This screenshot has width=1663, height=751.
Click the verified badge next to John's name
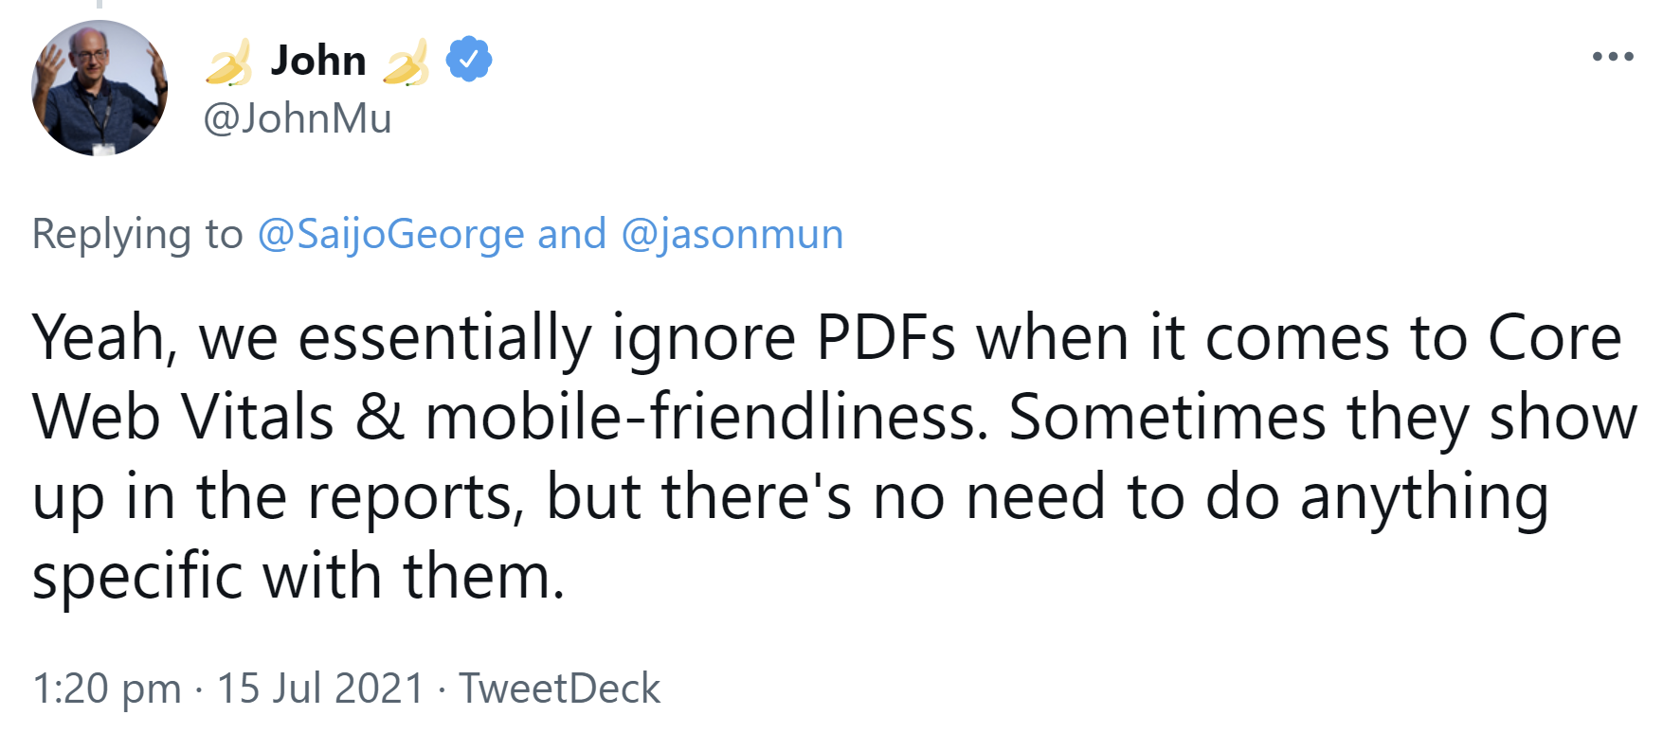pos(467,59)
